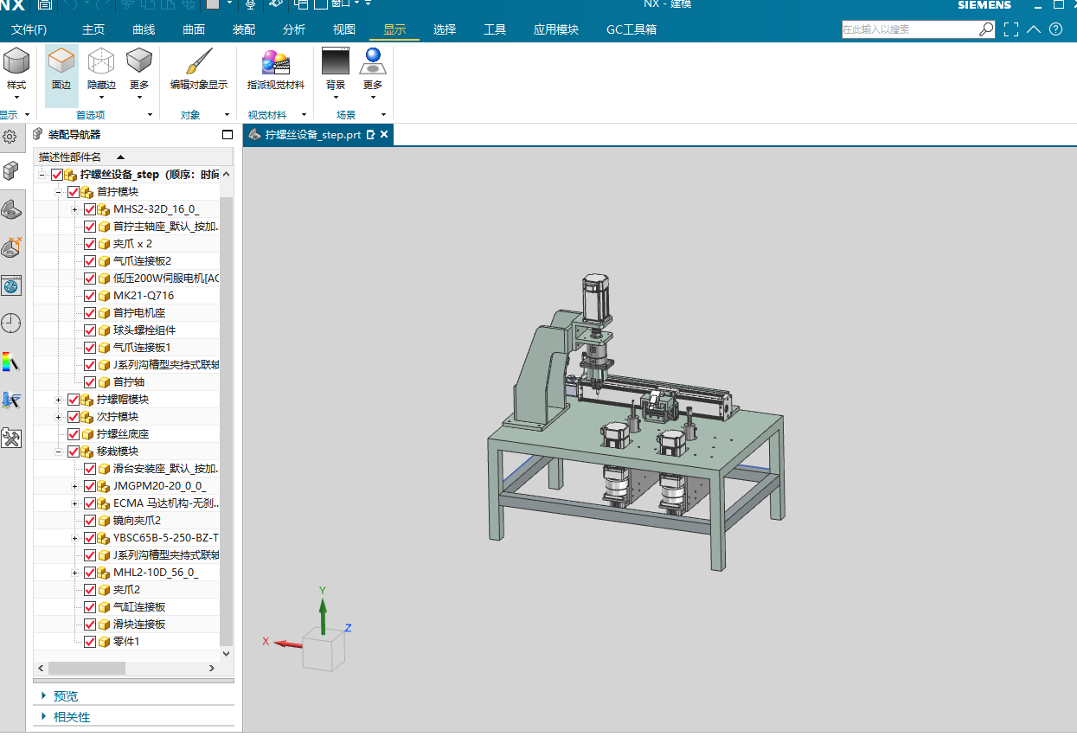
Task: Collapse the 移载模块 node
Action: (x=59, y=452)
